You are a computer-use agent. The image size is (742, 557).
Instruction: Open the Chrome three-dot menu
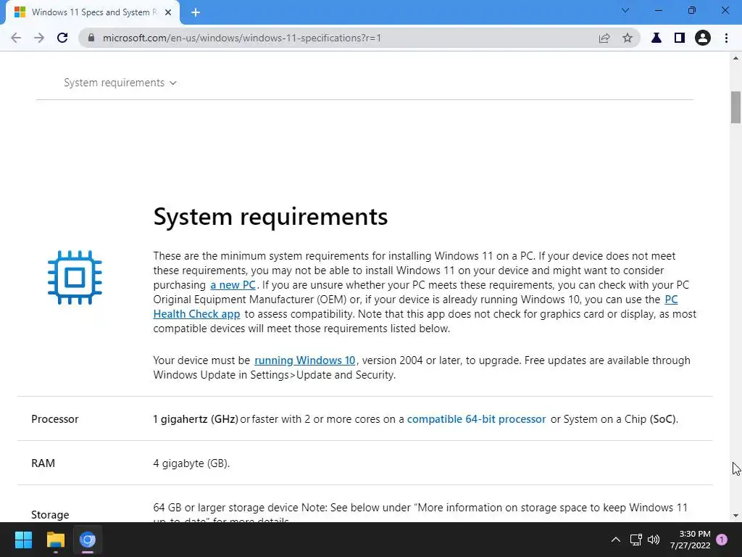(x=726, y=38)
